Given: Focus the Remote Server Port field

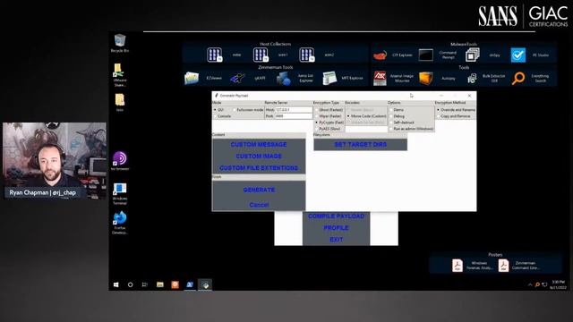Looking at the screenshot, I should [x=294, y=116].
